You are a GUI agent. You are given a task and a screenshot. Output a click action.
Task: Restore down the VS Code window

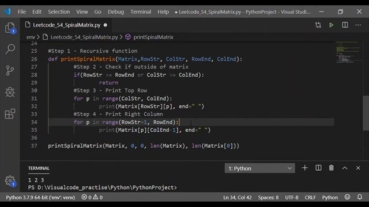340,11
